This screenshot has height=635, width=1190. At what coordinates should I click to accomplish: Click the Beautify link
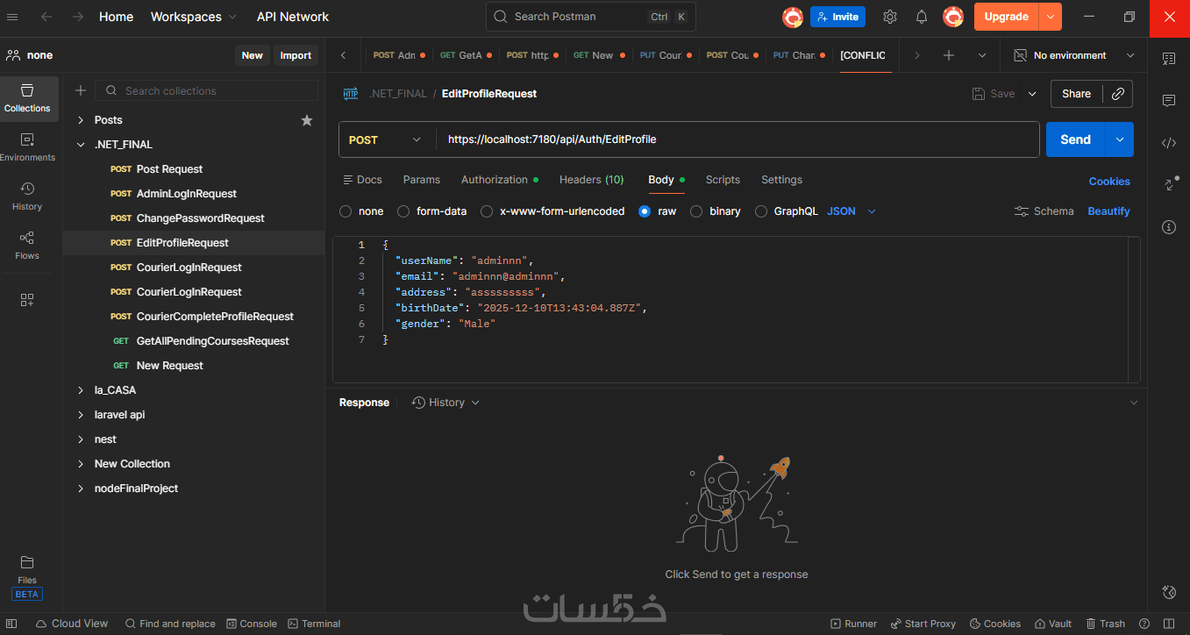click(1108, 211)
